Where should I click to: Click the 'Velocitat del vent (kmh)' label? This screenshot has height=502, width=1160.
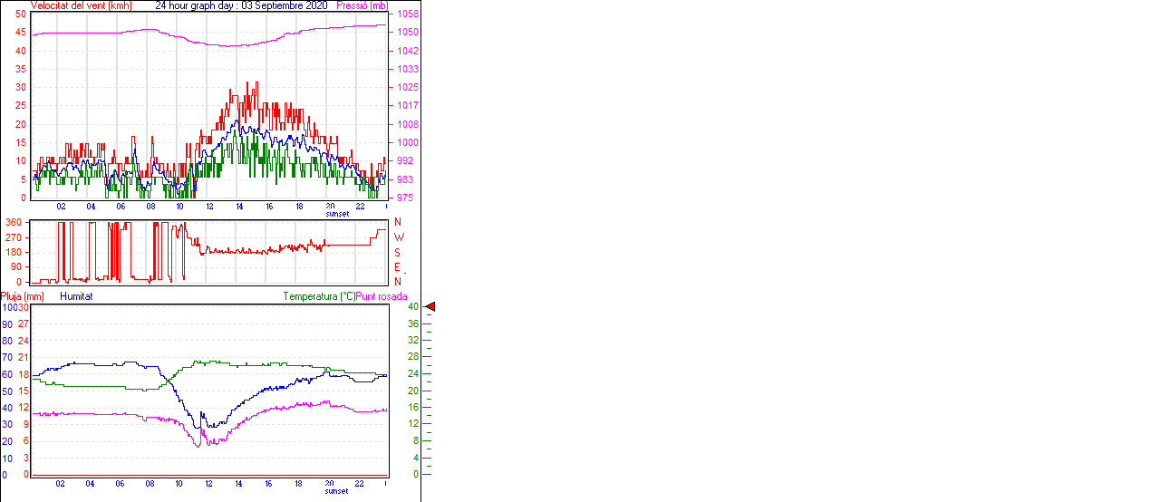[x=82, y=5]
